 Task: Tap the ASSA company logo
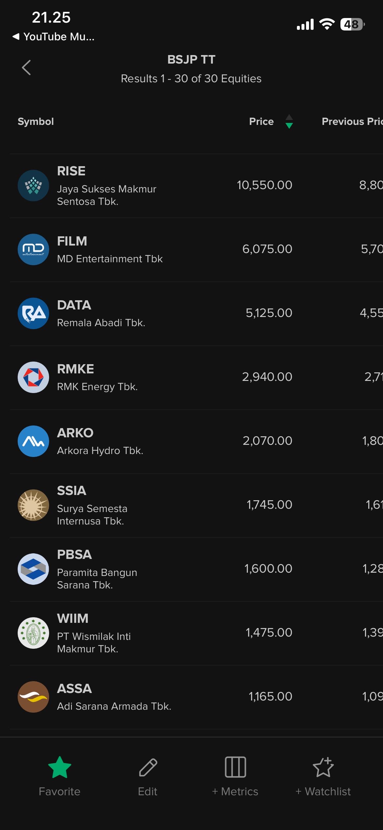[x=33, y=697]
